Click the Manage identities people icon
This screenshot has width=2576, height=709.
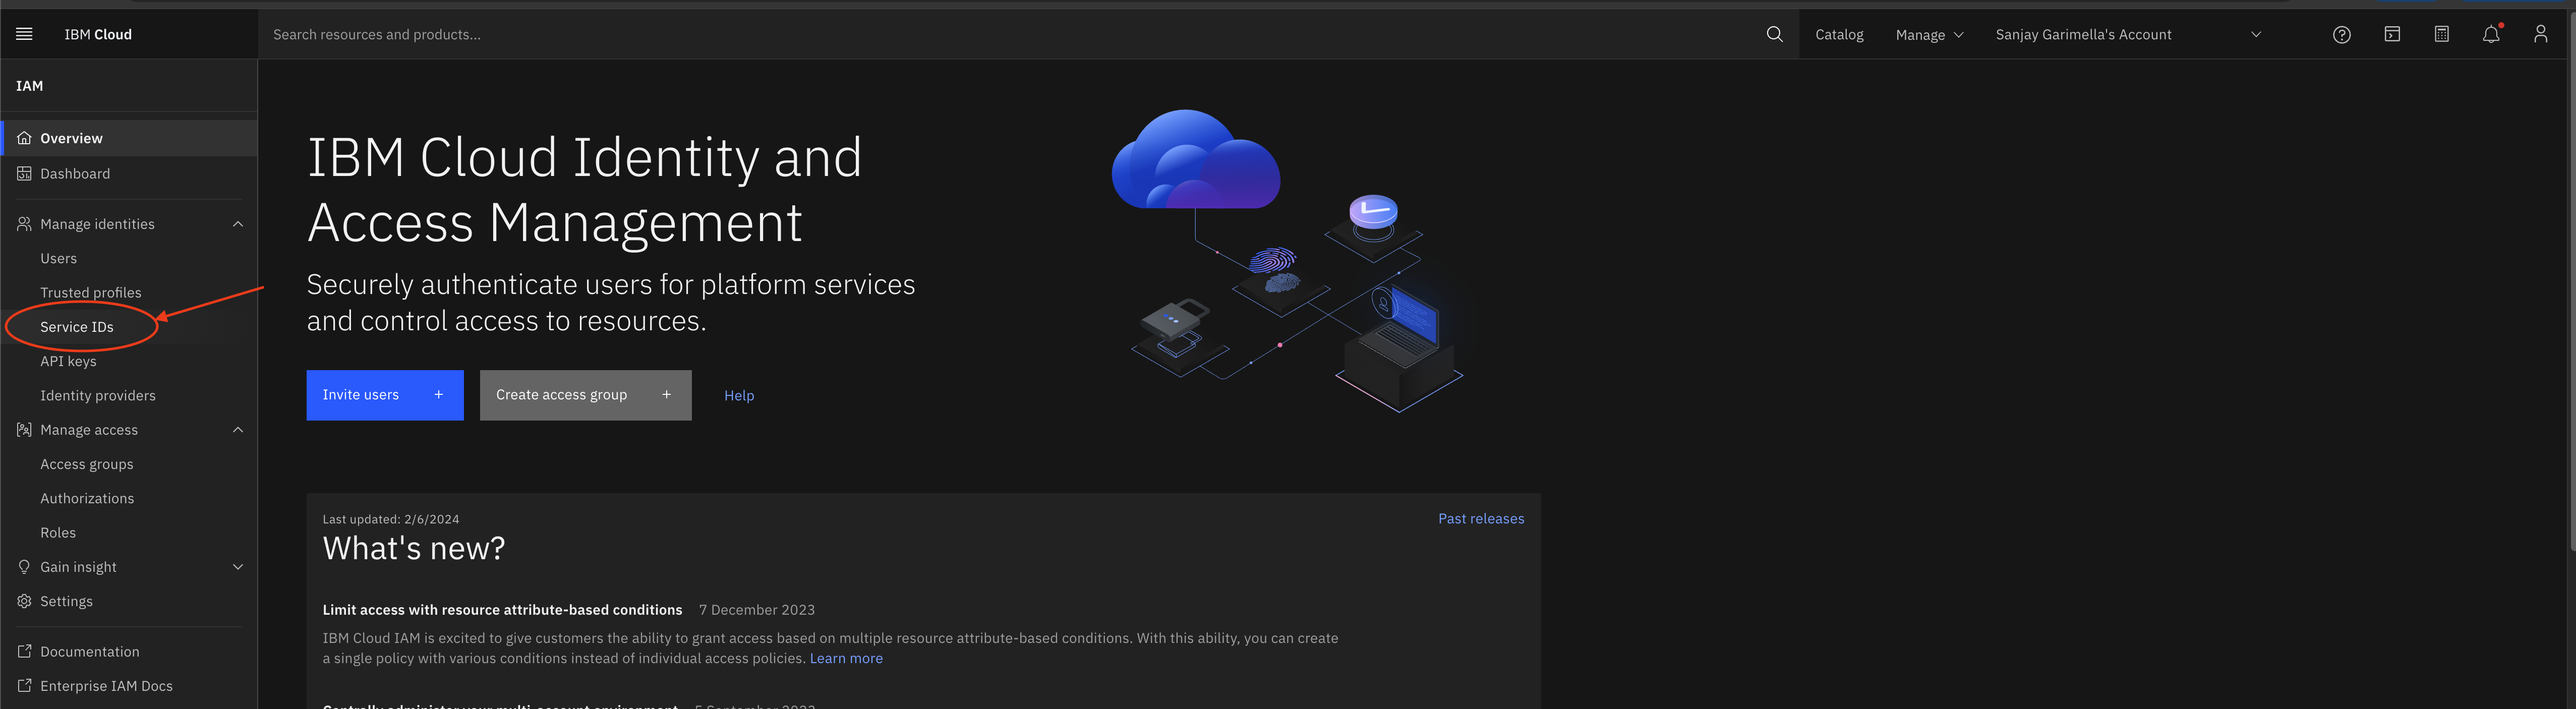[x=24, y=224]
